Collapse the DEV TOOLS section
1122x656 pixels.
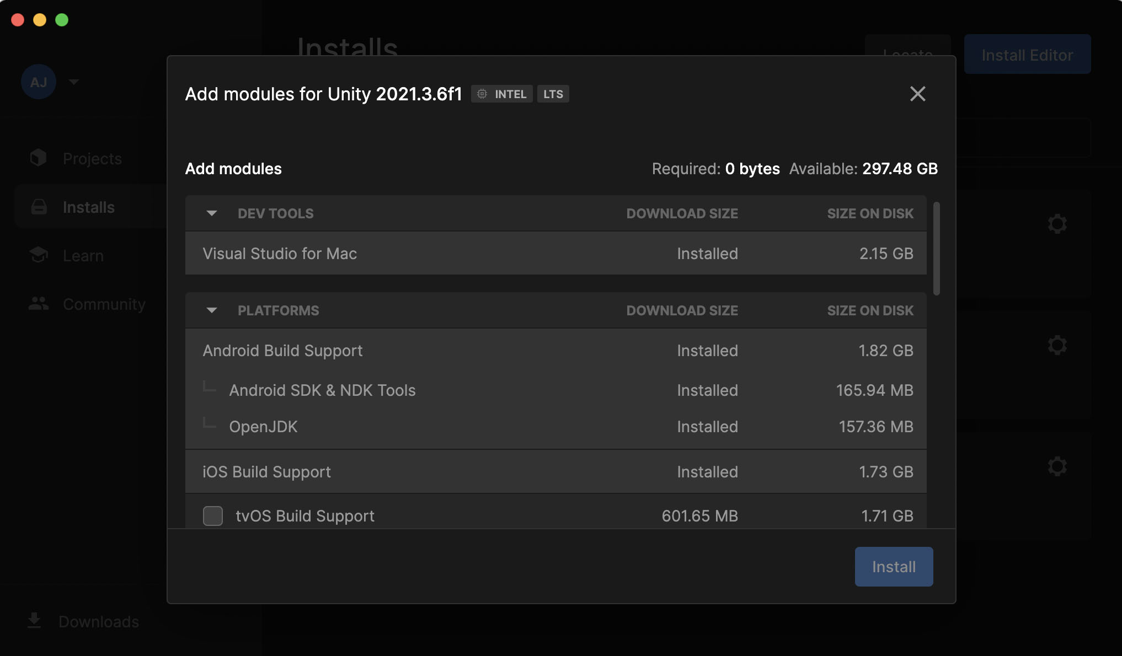(211, 213)
